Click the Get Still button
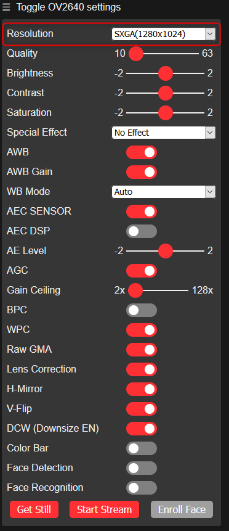This screenshot has width=229, height=531. pos(34,509)
